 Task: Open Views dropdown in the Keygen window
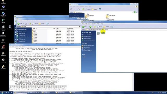tap(112, 27)
